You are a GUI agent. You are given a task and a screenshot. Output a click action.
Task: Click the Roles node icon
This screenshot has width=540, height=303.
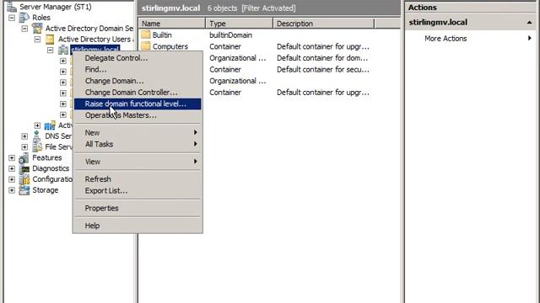[24, 17]
